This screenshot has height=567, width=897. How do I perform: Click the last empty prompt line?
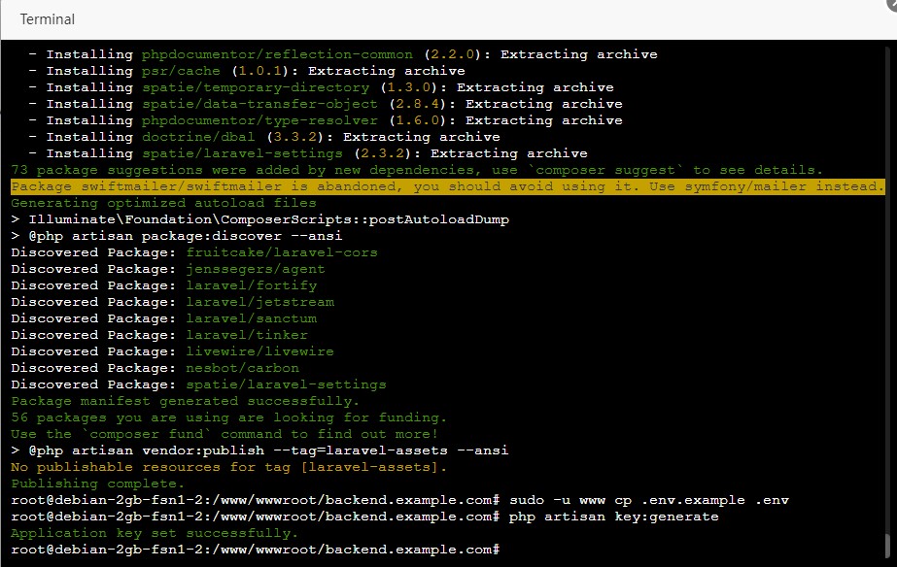click(256, 550)
